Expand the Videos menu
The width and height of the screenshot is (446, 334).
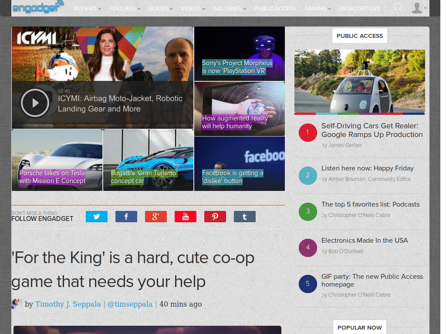[193, 9]
